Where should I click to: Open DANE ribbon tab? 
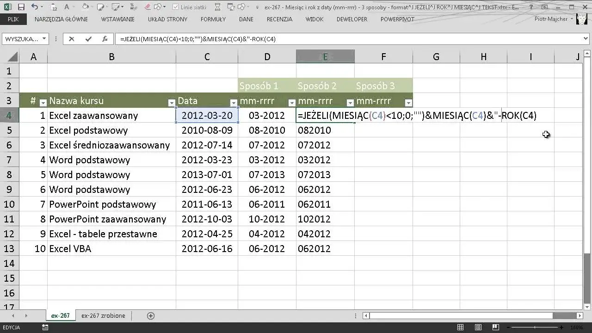click(246, 19)
